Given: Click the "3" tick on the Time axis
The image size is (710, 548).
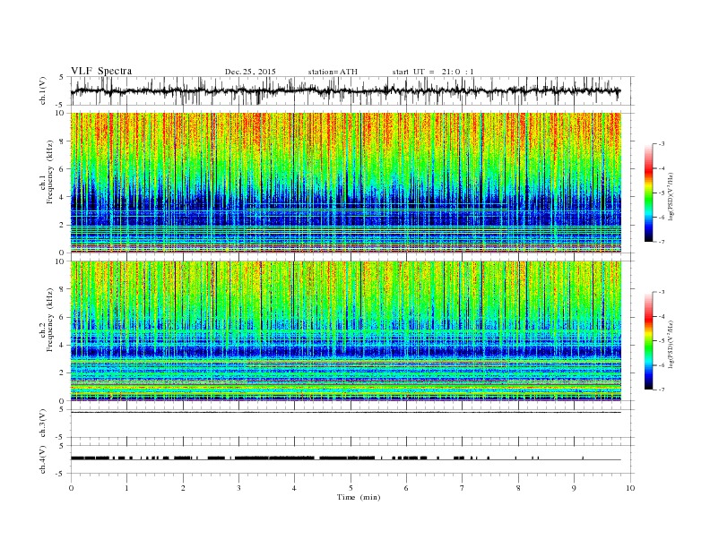Looking at the screenshot, I should 238,488.
